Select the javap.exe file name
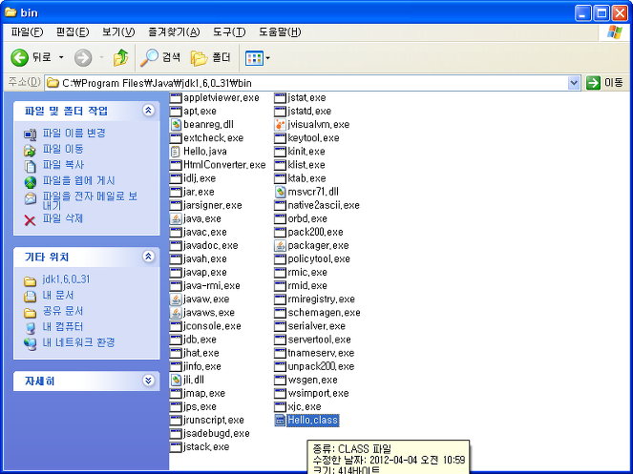The height and width of the screenshot is (474, 633). tap(205, 273)
